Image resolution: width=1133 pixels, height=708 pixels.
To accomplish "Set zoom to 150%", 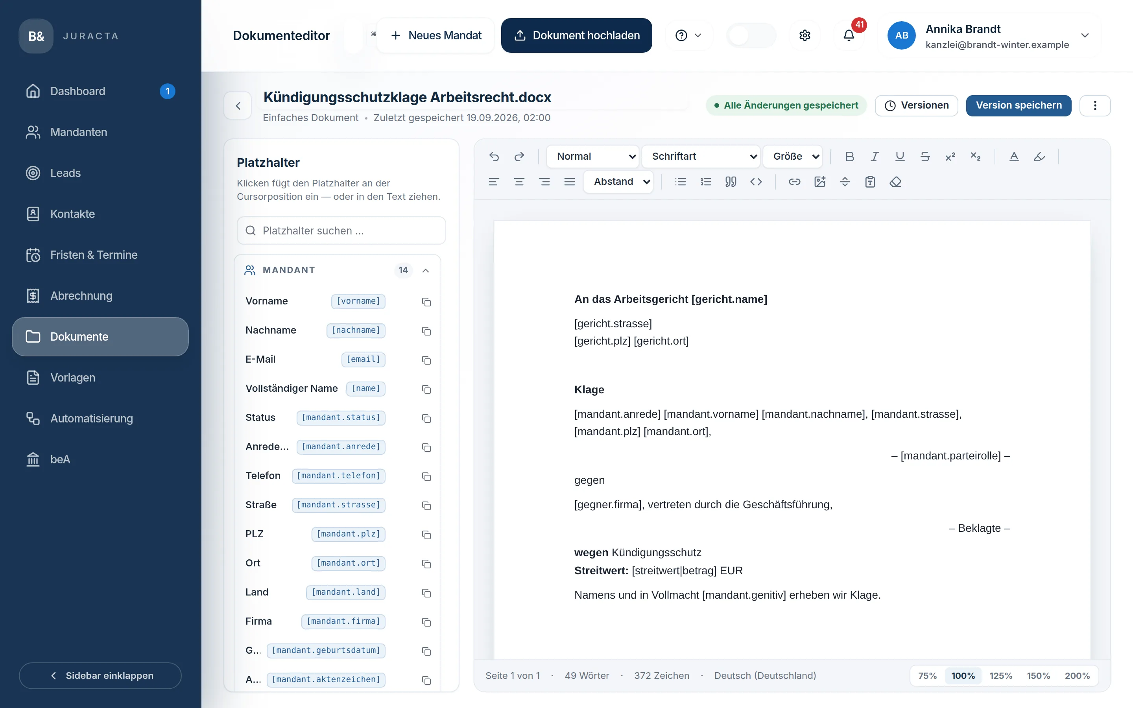I will [x=1038, y=676].
